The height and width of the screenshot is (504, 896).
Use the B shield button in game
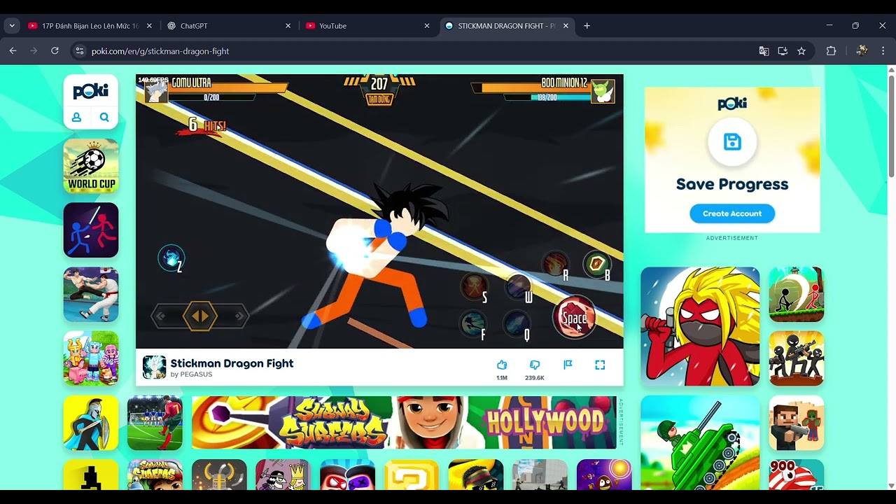click(597, 264)
